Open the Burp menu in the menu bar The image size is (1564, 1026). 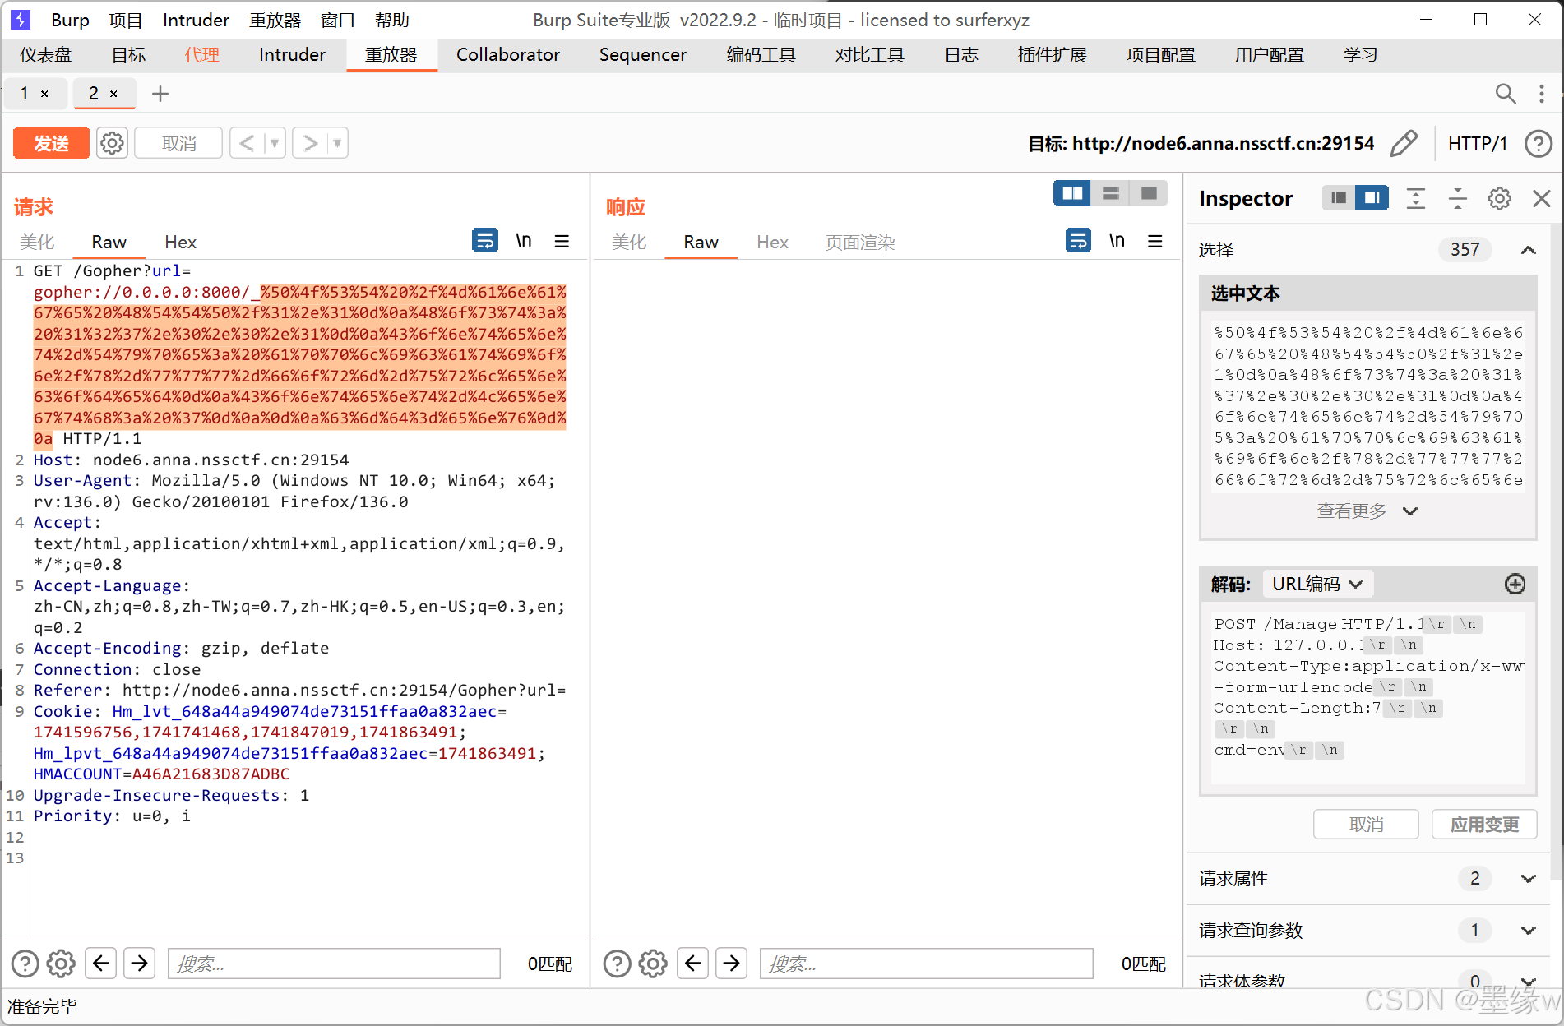point(70,21)
